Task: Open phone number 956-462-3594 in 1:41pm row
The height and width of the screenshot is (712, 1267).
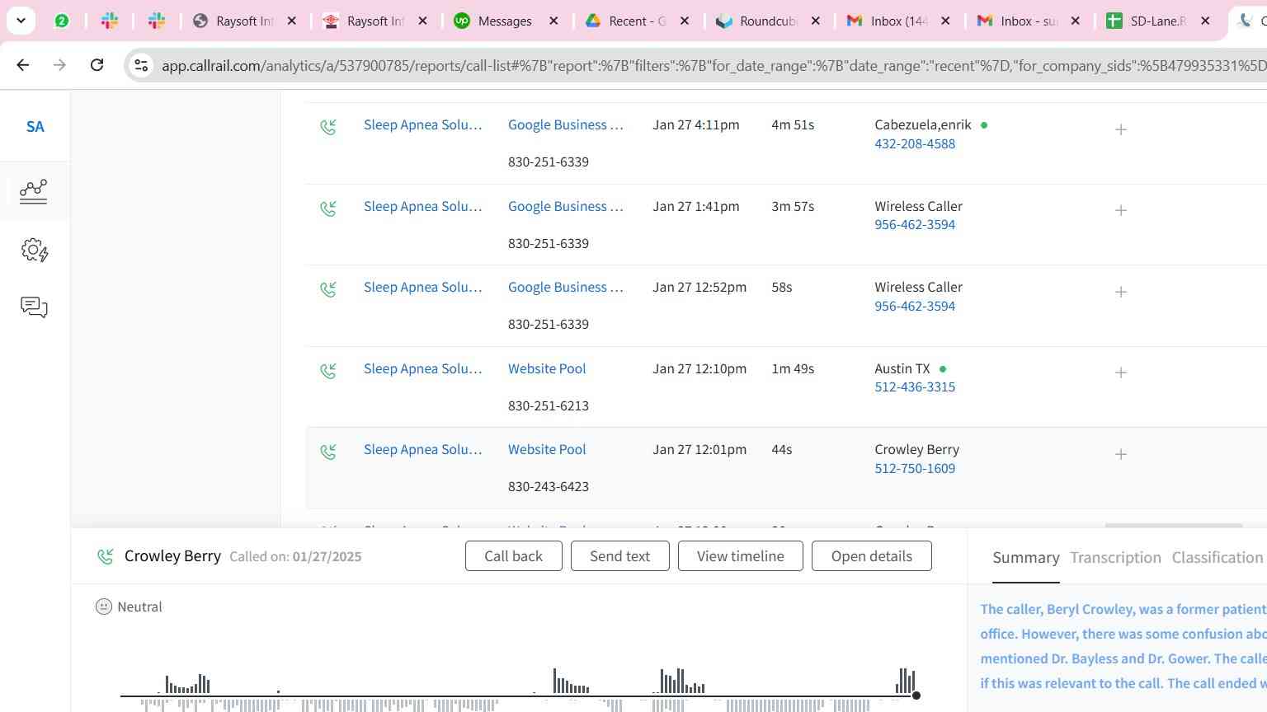Action: coord(915,224)
